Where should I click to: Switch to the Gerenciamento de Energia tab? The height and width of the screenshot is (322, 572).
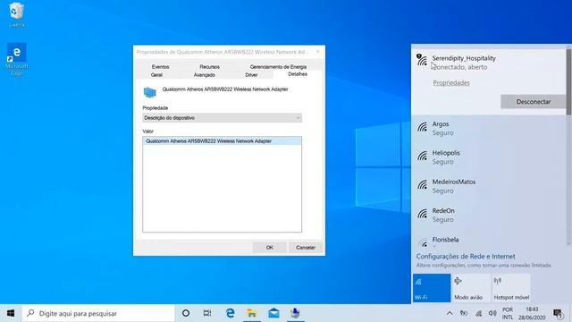pos(278,67)
